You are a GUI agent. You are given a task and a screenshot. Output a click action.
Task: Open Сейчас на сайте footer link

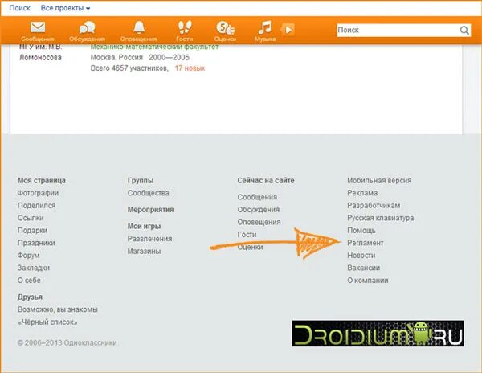tap(266, 181)
